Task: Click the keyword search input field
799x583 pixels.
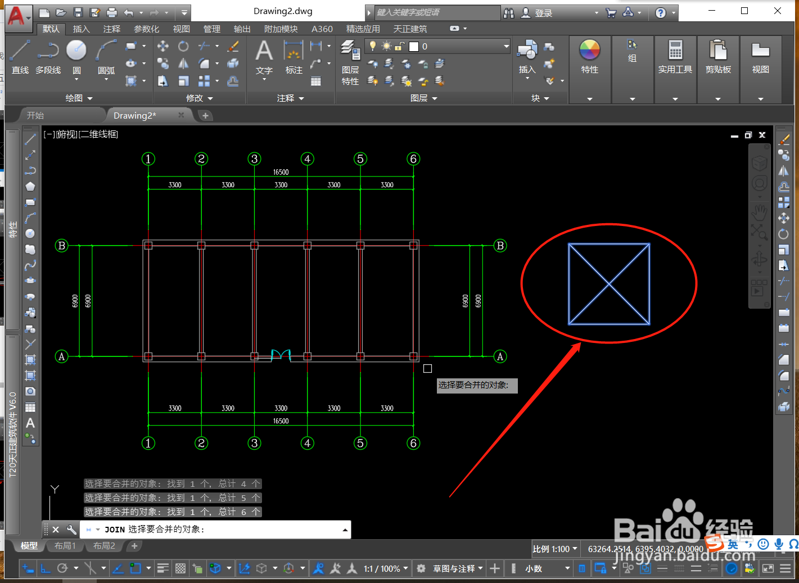Action: [436, 12]
